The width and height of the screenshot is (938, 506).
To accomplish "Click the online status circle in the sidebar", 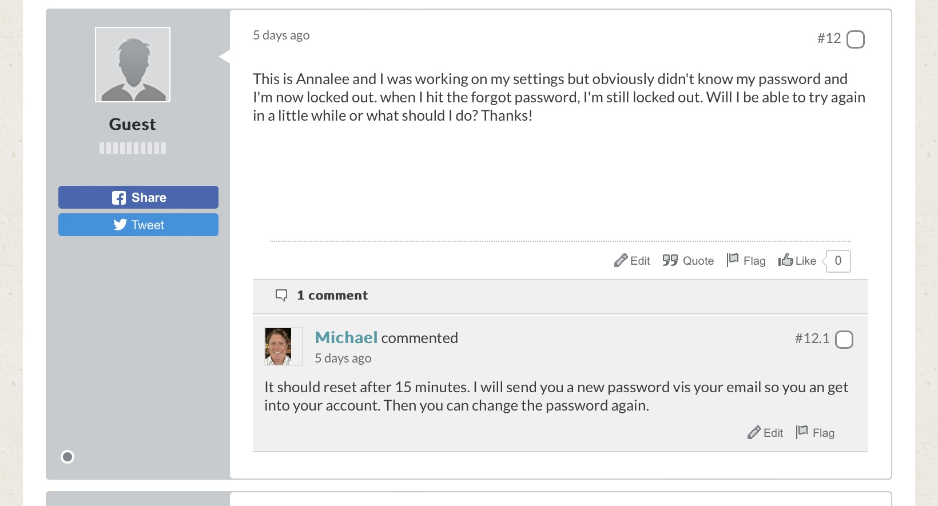I will pyautogui.click(x=67, y=457).
